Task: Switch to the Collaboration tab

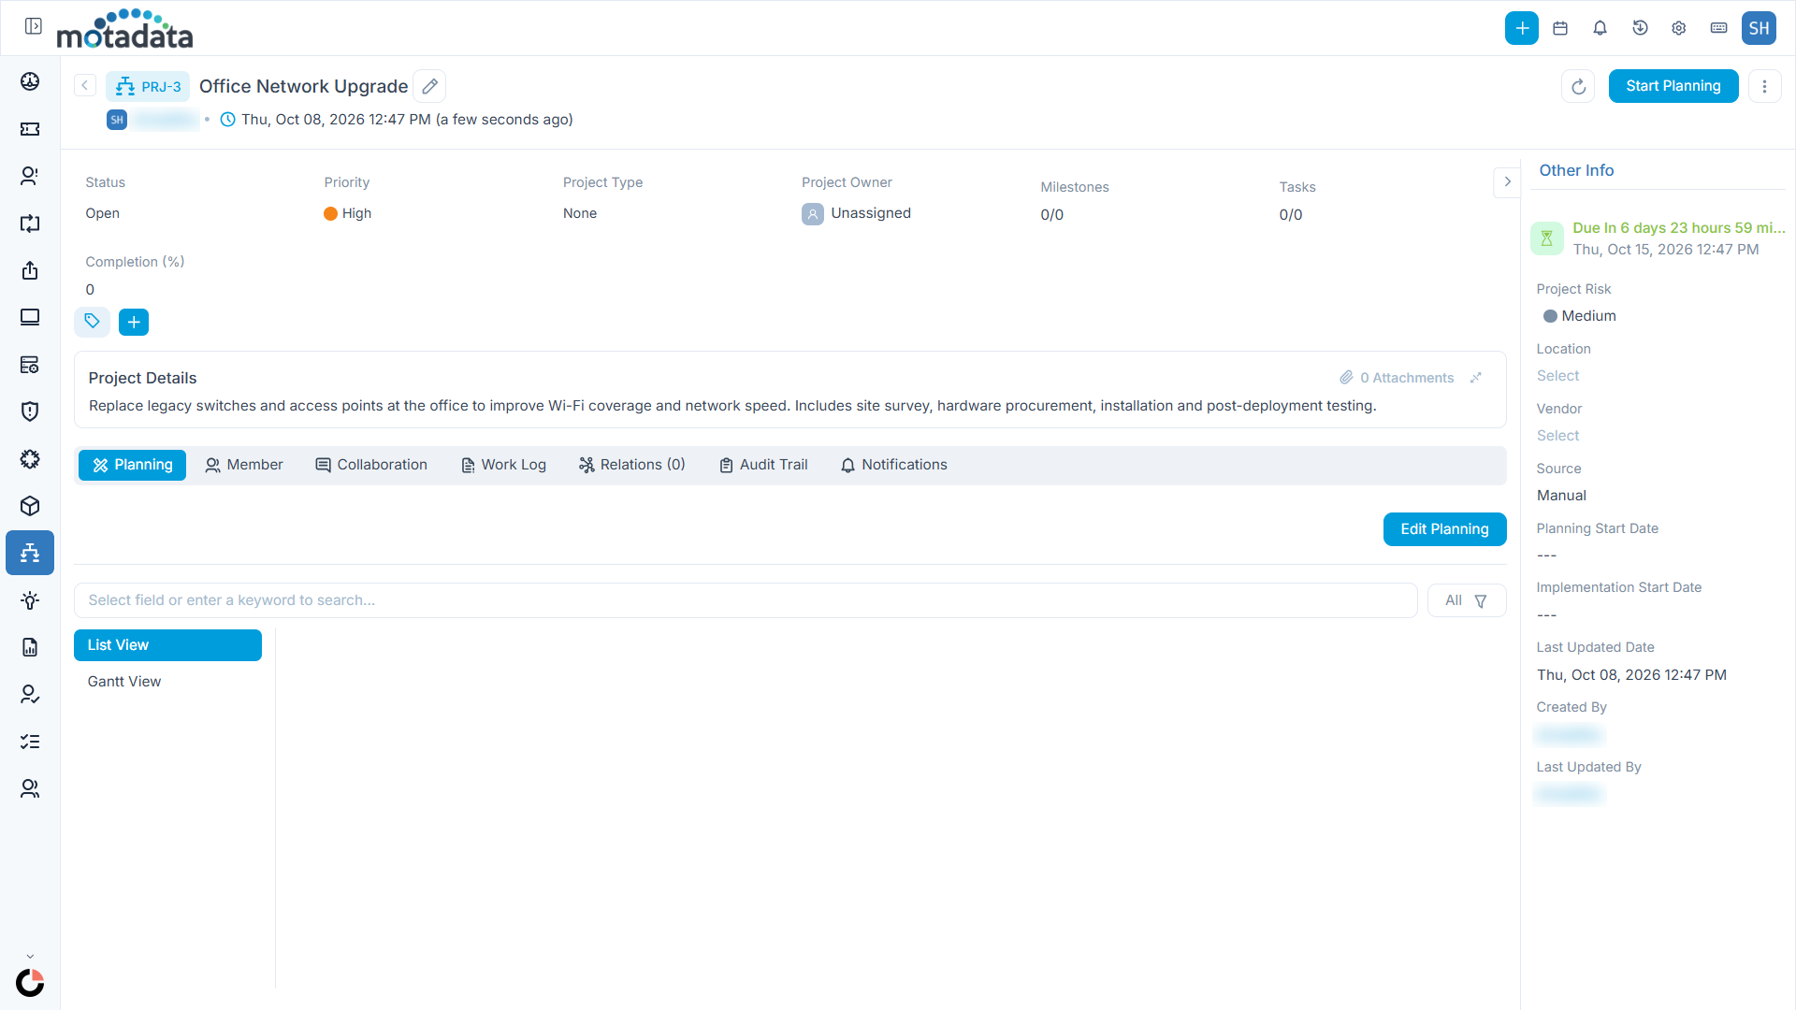Action: pos(371,465)
